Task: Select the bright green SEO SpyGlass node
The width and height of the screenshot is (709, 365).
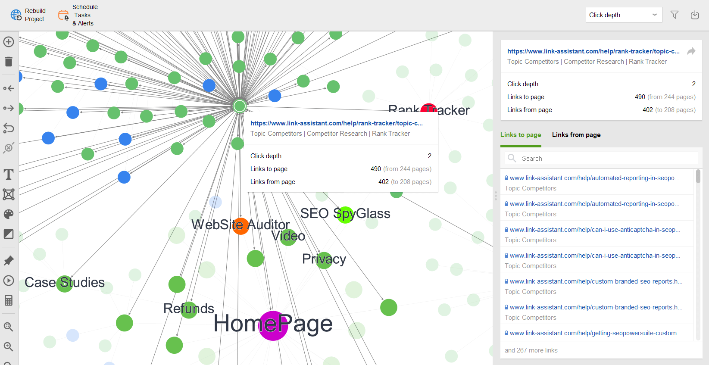Action: coord(345,215)
